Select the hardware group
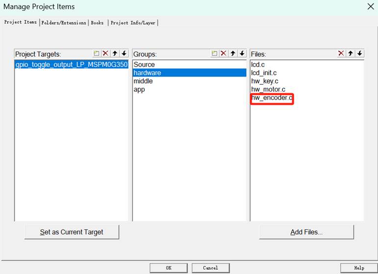This screenshot has width=378, height=274. click(189, 73)
